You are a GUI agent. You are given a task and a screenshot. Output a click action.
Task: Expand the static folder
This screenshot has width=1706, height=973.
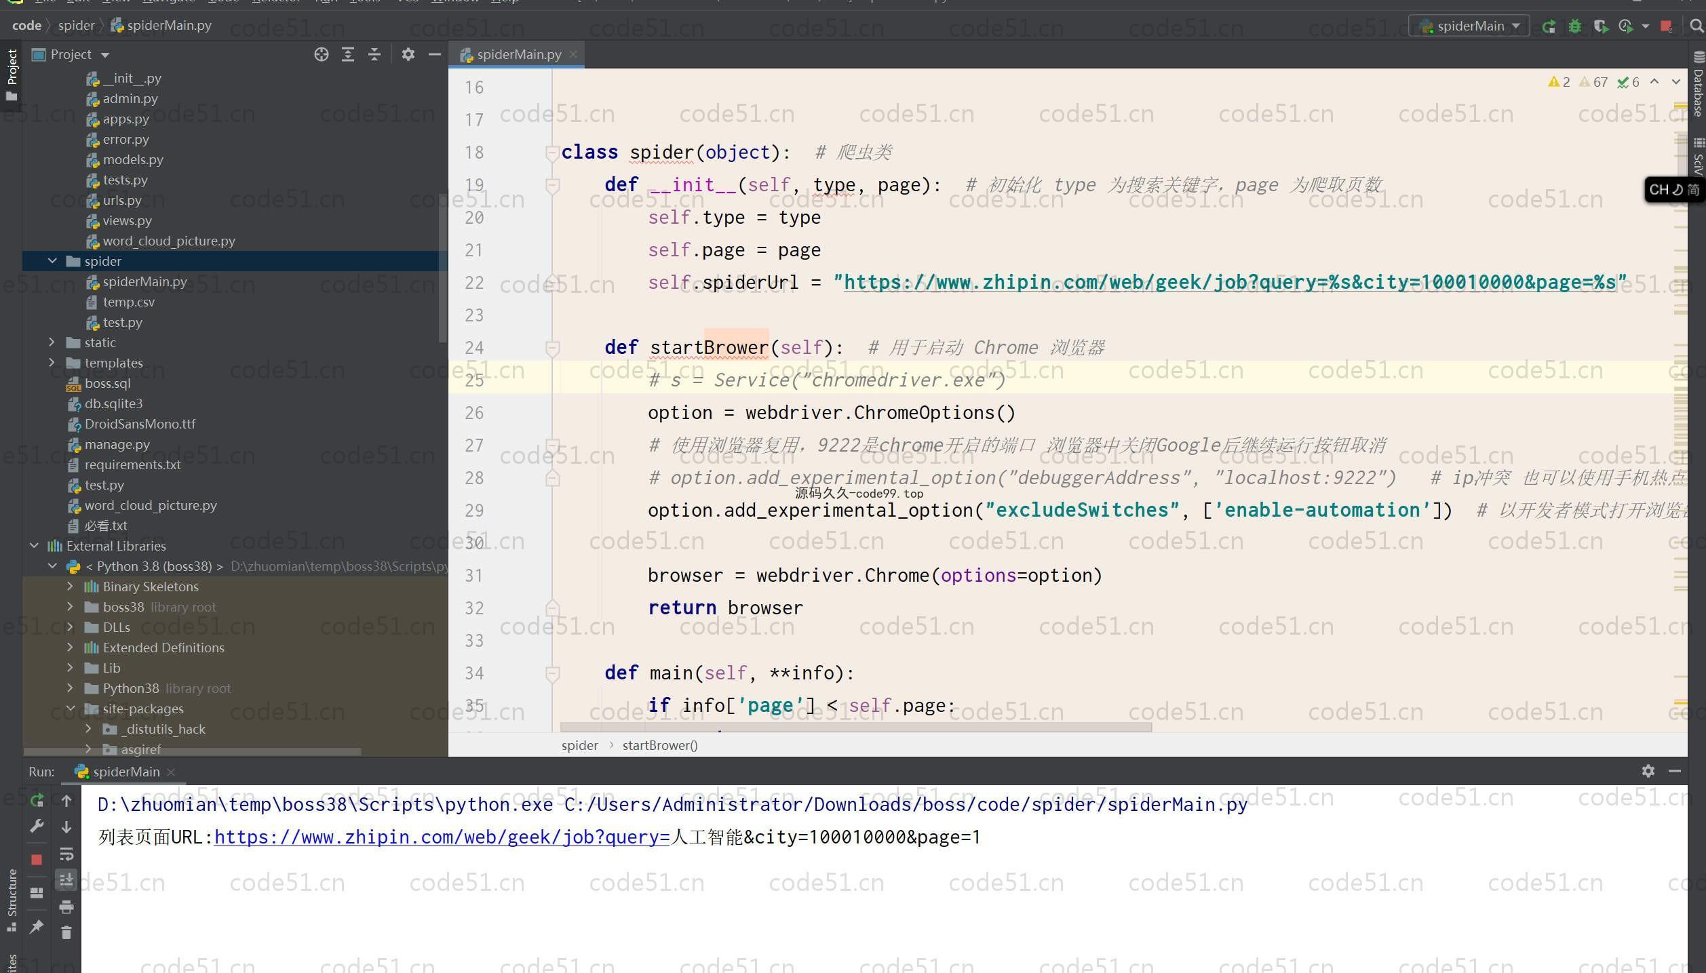tap(52, 342)
